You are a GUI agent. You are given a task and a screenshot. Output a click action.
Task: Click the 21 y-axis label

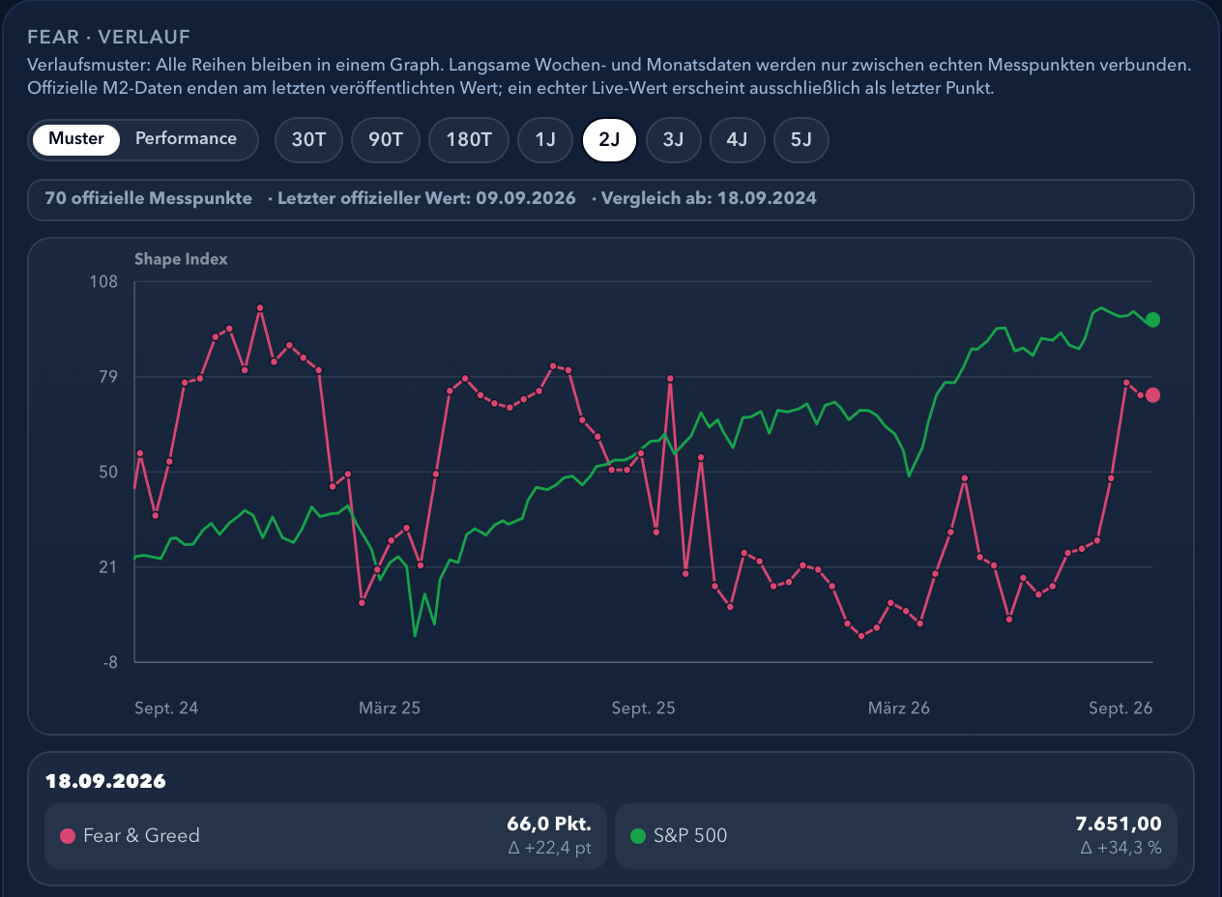108,566
